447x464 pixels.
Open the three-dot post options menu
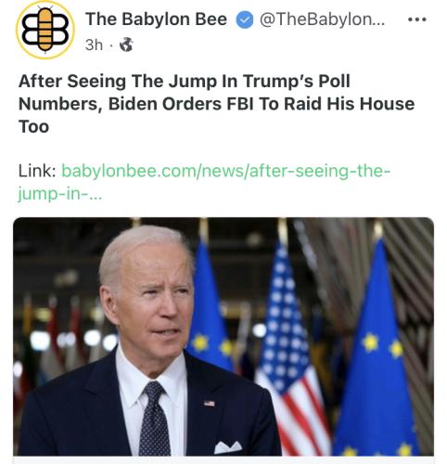pos(417,19)
